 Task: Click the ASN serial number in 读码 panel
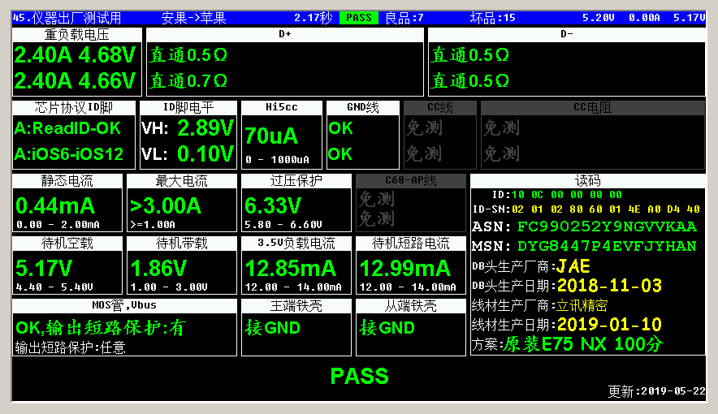pyautogui.click(x=607, y=226)
